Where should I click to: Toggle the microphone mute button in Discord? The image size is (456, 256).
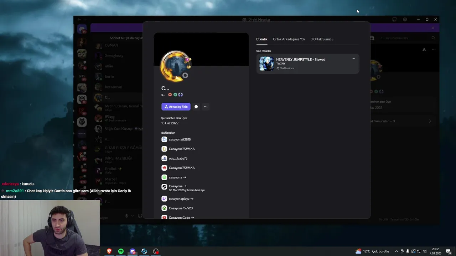click(126, 215)
